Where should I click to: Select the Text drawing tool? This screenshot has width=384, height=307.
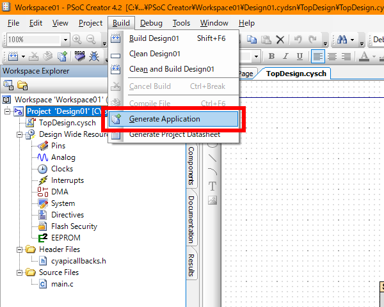click(x=212, y=186)
